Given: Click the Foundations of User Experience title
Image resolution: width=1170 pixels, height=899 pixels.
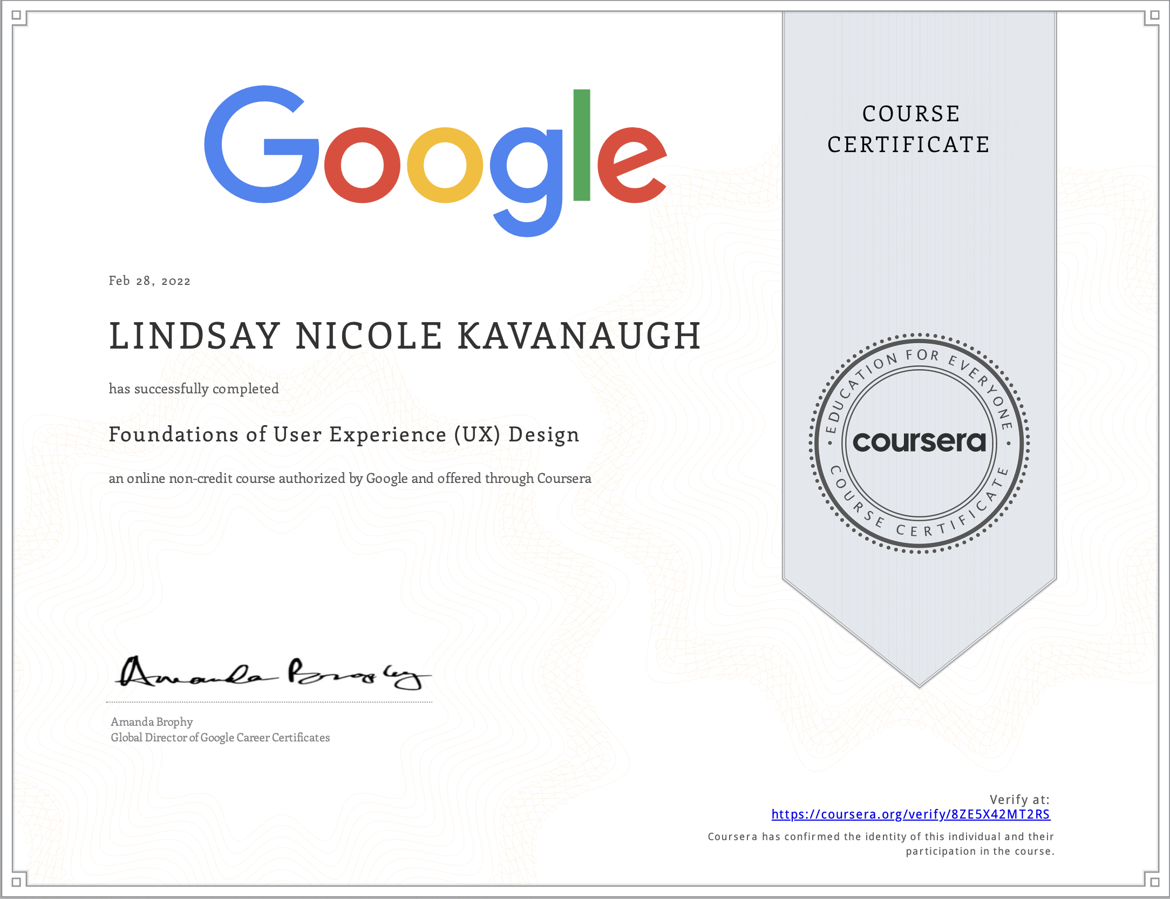Looking at the screenshot, I should 344,434.
